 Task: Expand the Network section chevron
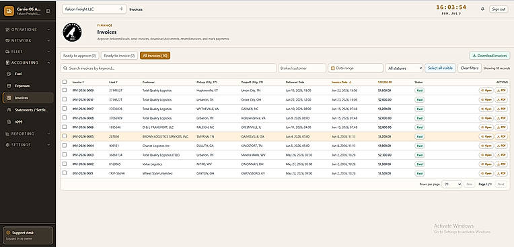pos(48,40)
